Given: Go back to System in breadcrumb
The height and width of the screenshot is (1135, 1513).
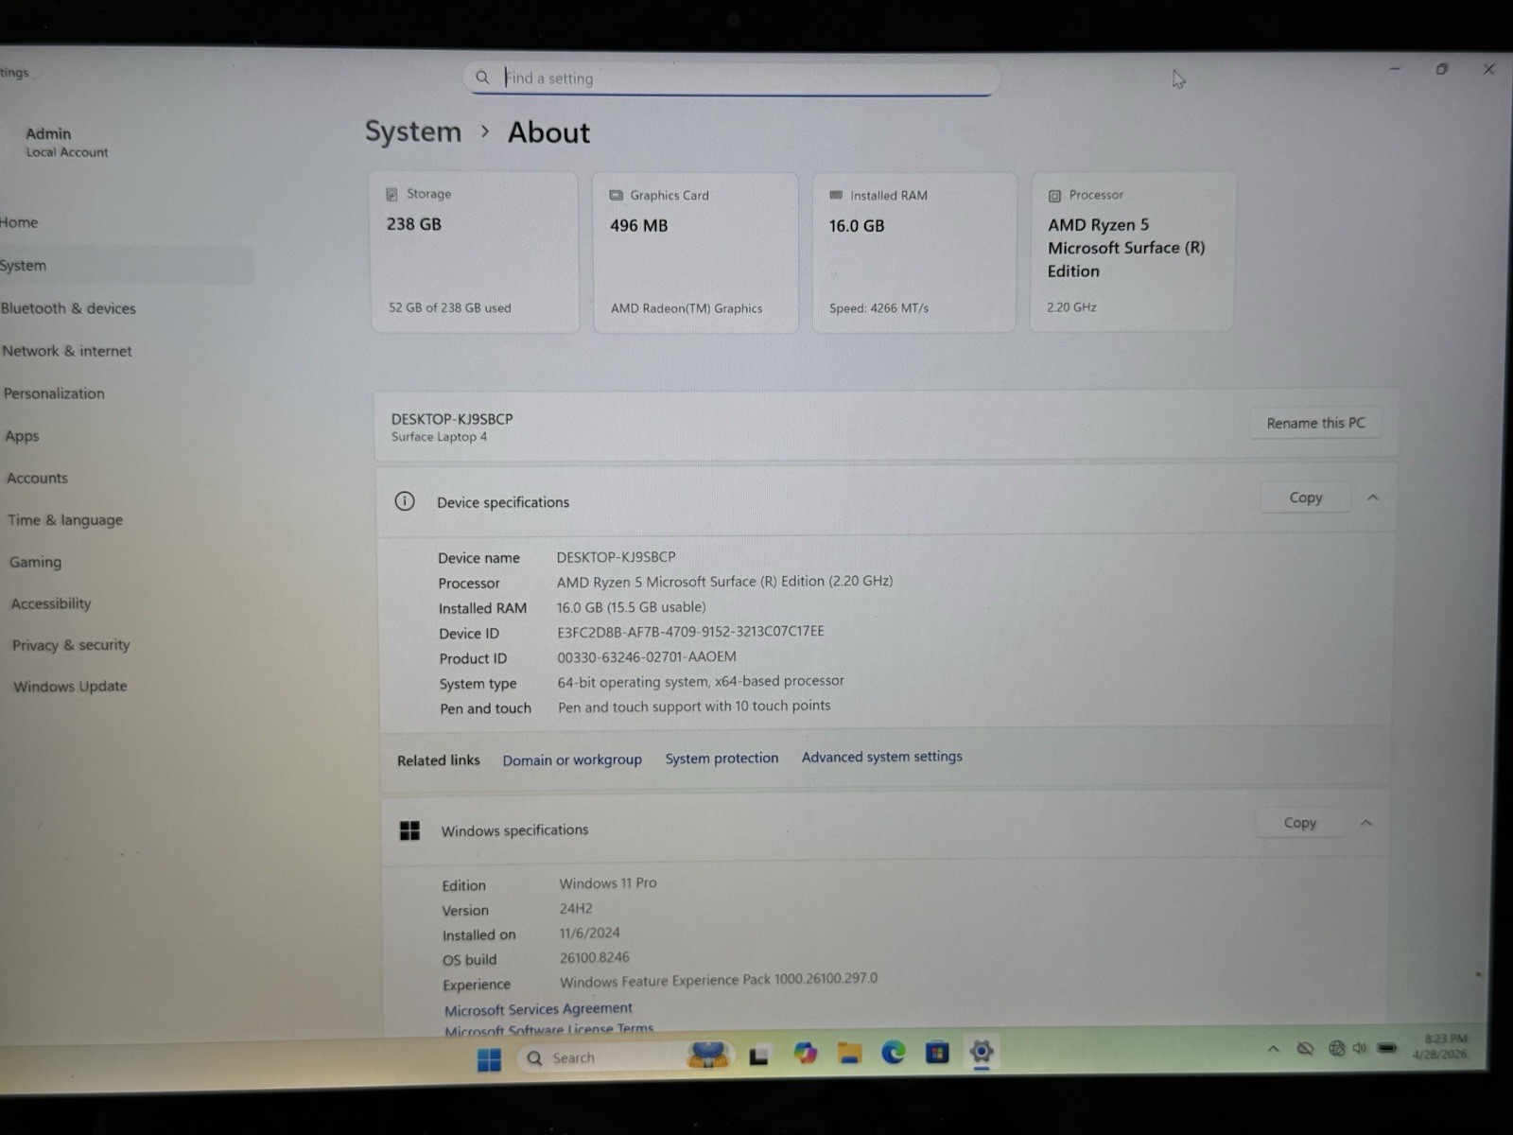Looking at the screenshot, I should pyautogui.click(x=413, y=131).
